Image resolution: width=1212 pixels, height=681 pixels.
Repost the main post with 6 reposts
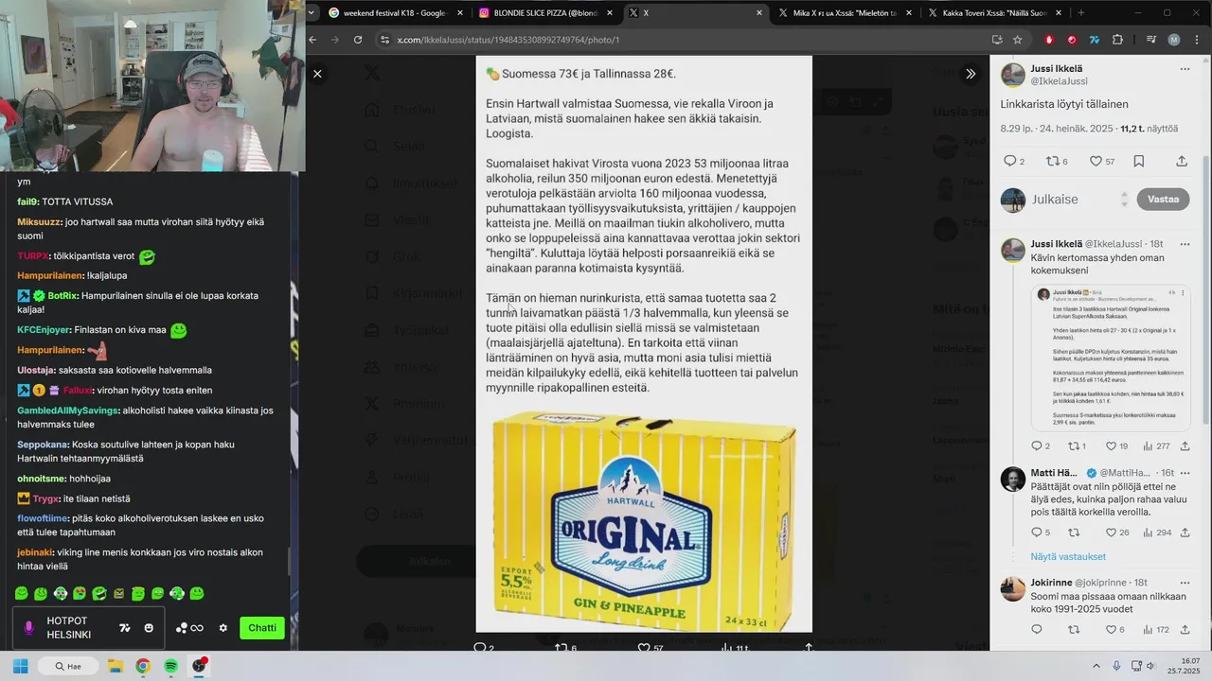[1057, 162]
